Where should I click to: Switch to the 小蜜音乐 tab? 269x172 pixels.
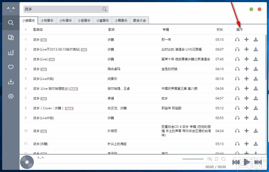point(103,20)
